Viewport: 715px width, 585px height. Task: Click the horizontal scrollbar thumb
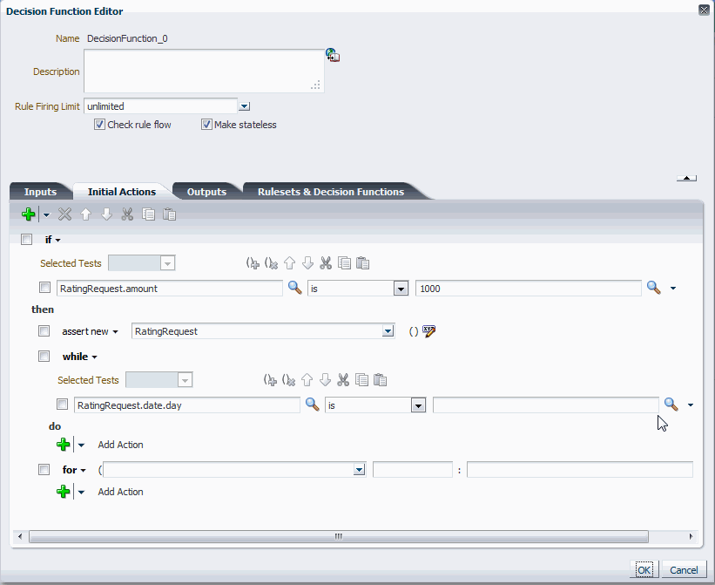(339, 536)
